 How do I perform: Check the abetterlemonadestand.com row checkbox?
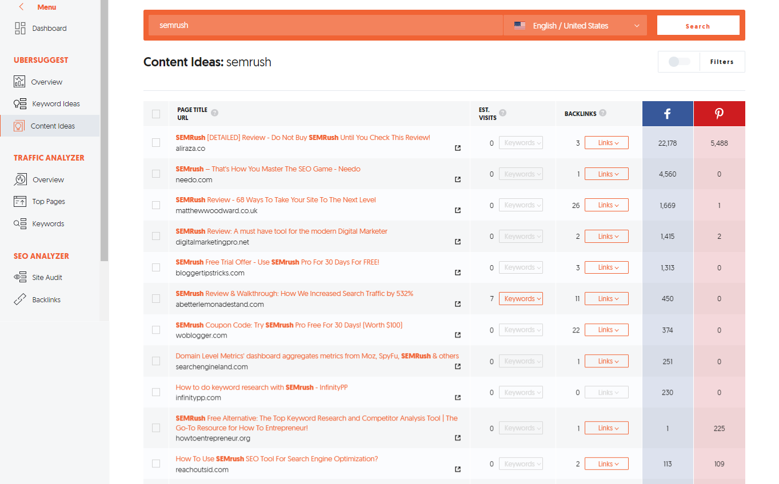156,298
